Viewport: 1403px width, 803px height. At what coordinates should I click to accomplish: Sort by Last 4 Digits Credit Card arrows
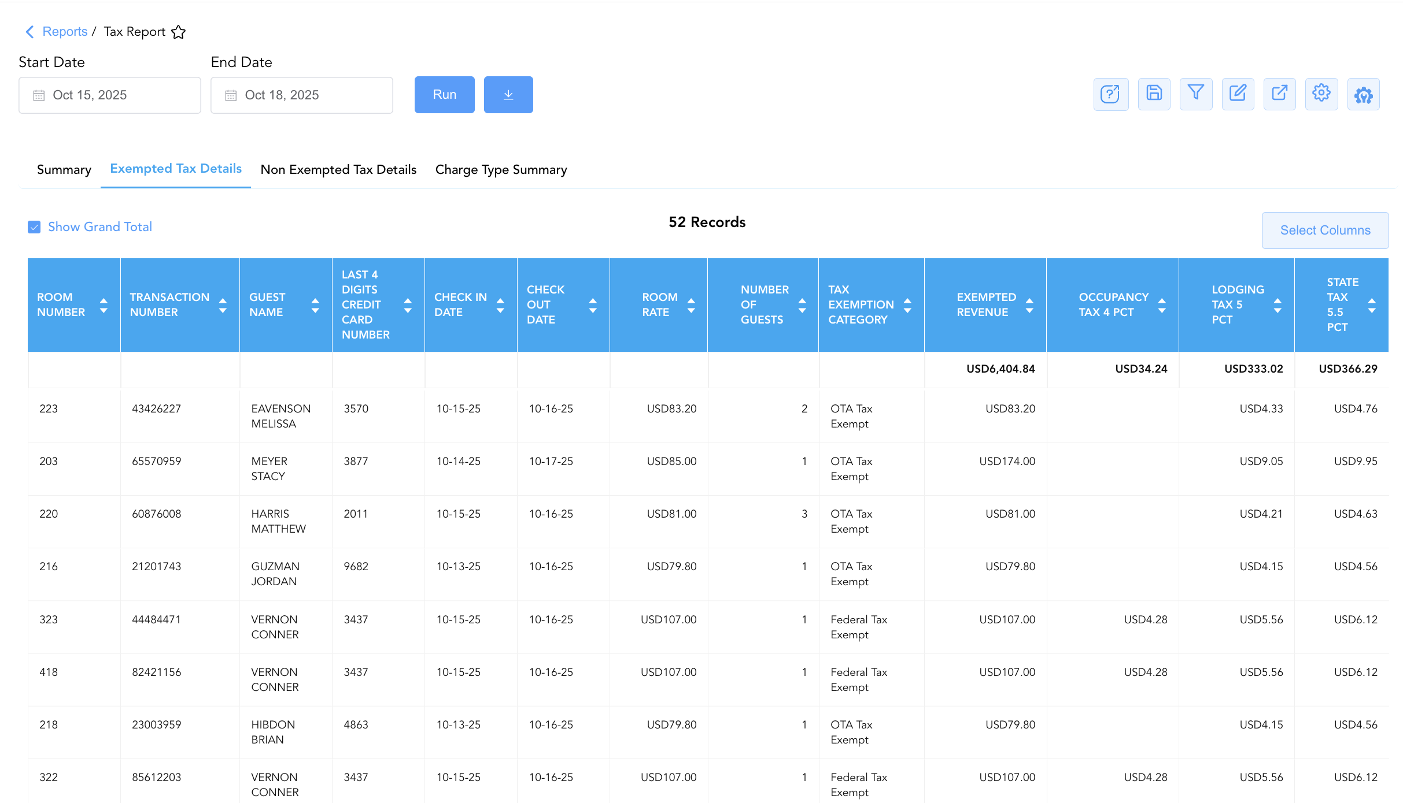pos(408,305)
